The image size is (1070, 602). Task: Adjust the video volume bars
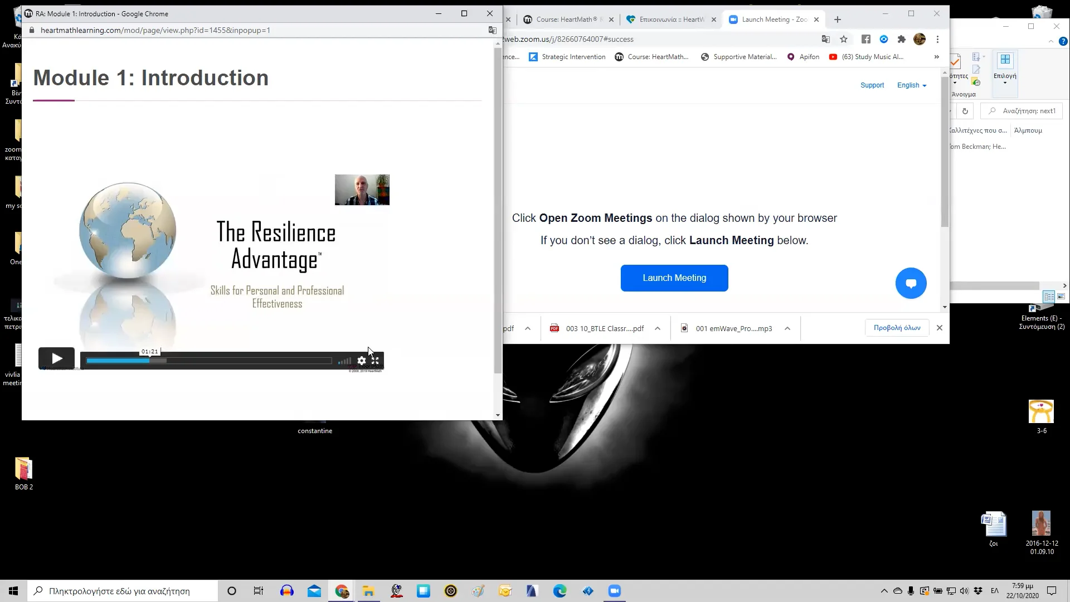(344, 361)
